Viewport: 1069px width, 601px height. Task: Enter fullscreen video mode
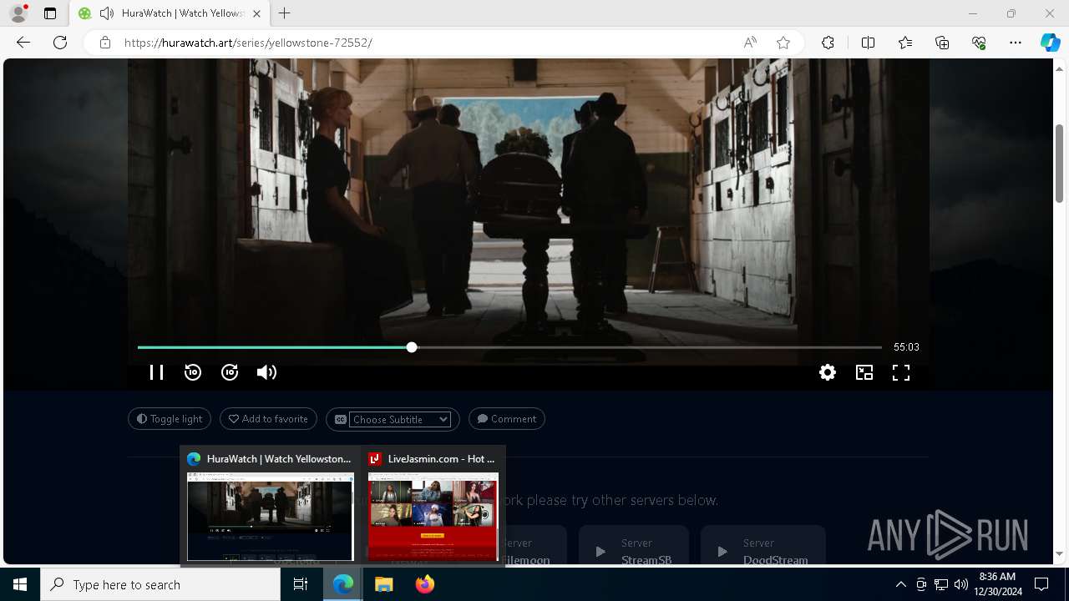click(x=901, y=372)
